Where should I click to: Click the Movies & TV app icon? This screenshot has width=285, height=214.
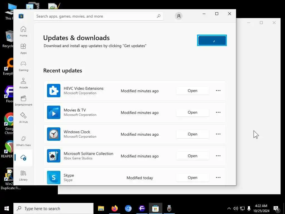point(54,112)
